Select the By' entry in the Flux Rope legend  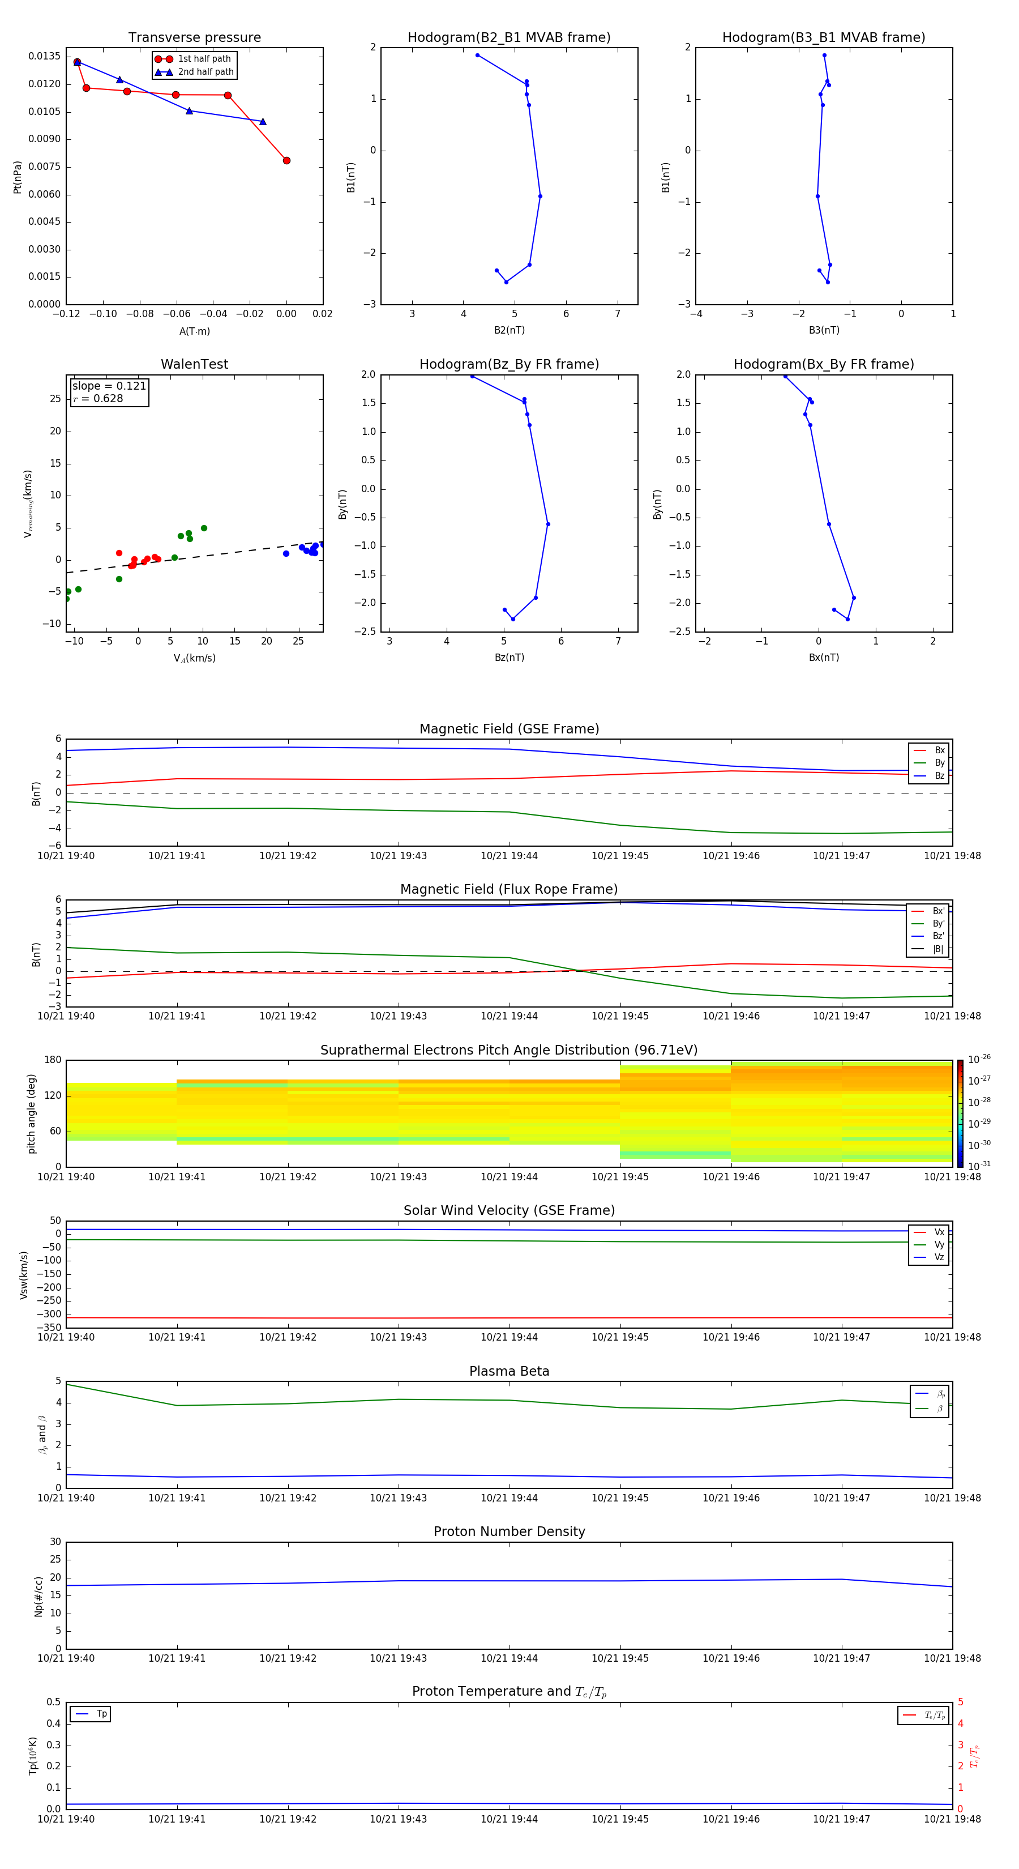click(x=928, y=924)
